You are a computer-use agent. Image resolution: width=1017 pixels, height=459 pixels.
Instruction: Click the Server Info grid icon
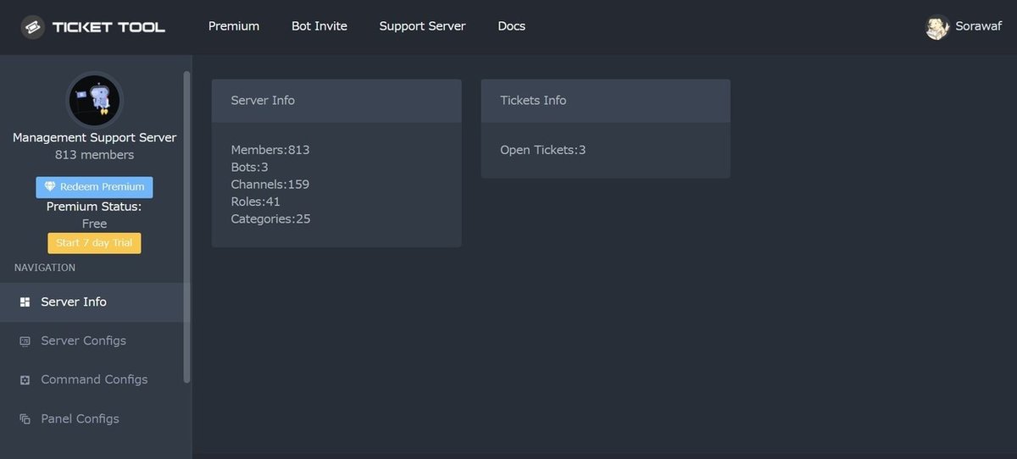(25, 302)
